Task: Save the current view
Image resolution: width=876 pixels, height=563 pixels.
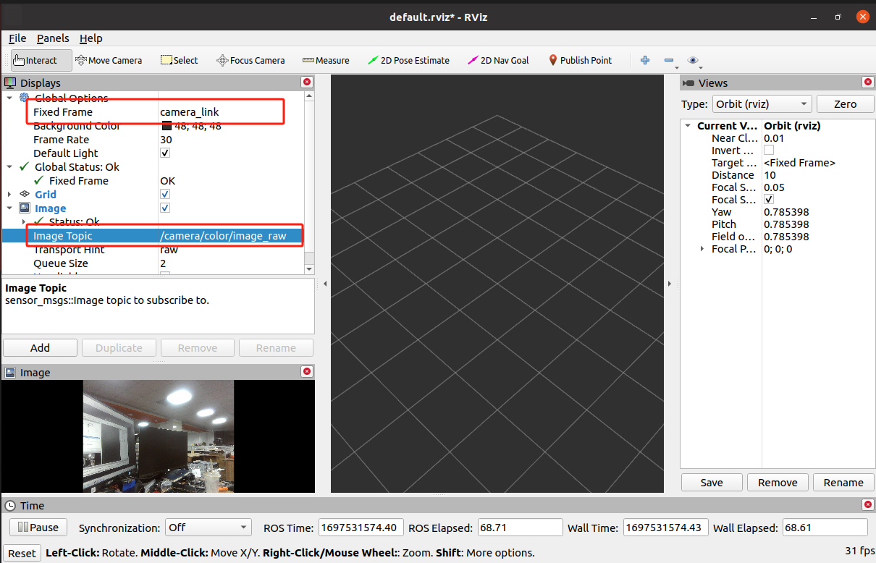Action: tap(712, 483)
